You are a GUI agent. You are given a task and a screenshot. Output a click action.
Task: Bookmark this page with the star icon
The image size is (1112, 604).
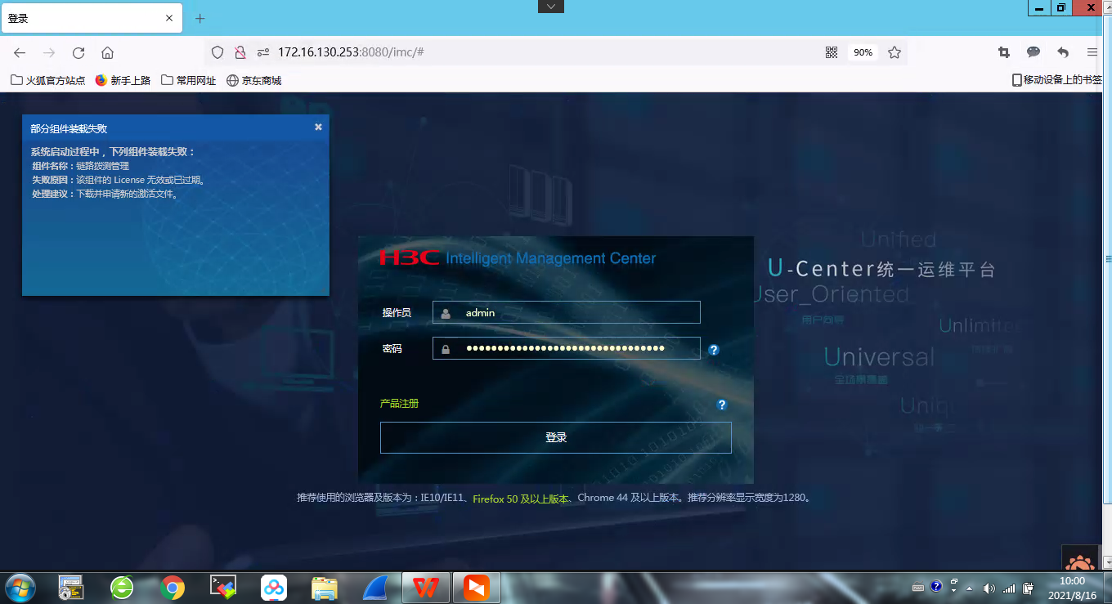click(x=895, y=52)
